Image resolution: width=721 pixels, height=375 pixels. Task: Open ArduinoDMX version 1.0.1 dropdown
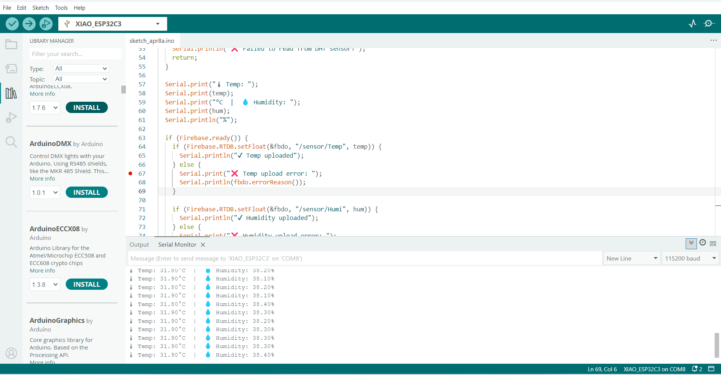click(45, 193)
